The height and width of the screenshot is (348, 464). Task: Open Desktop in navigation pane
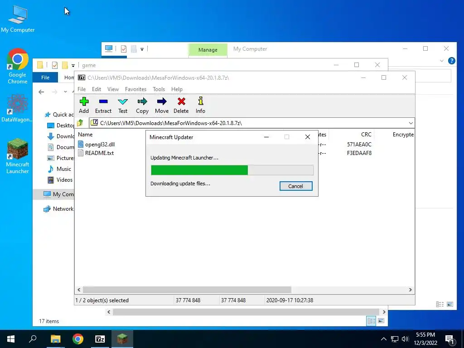click(x=61, y=125)
